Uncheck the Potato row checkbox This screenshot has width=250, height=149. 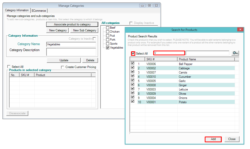click(x=132, y=102)
